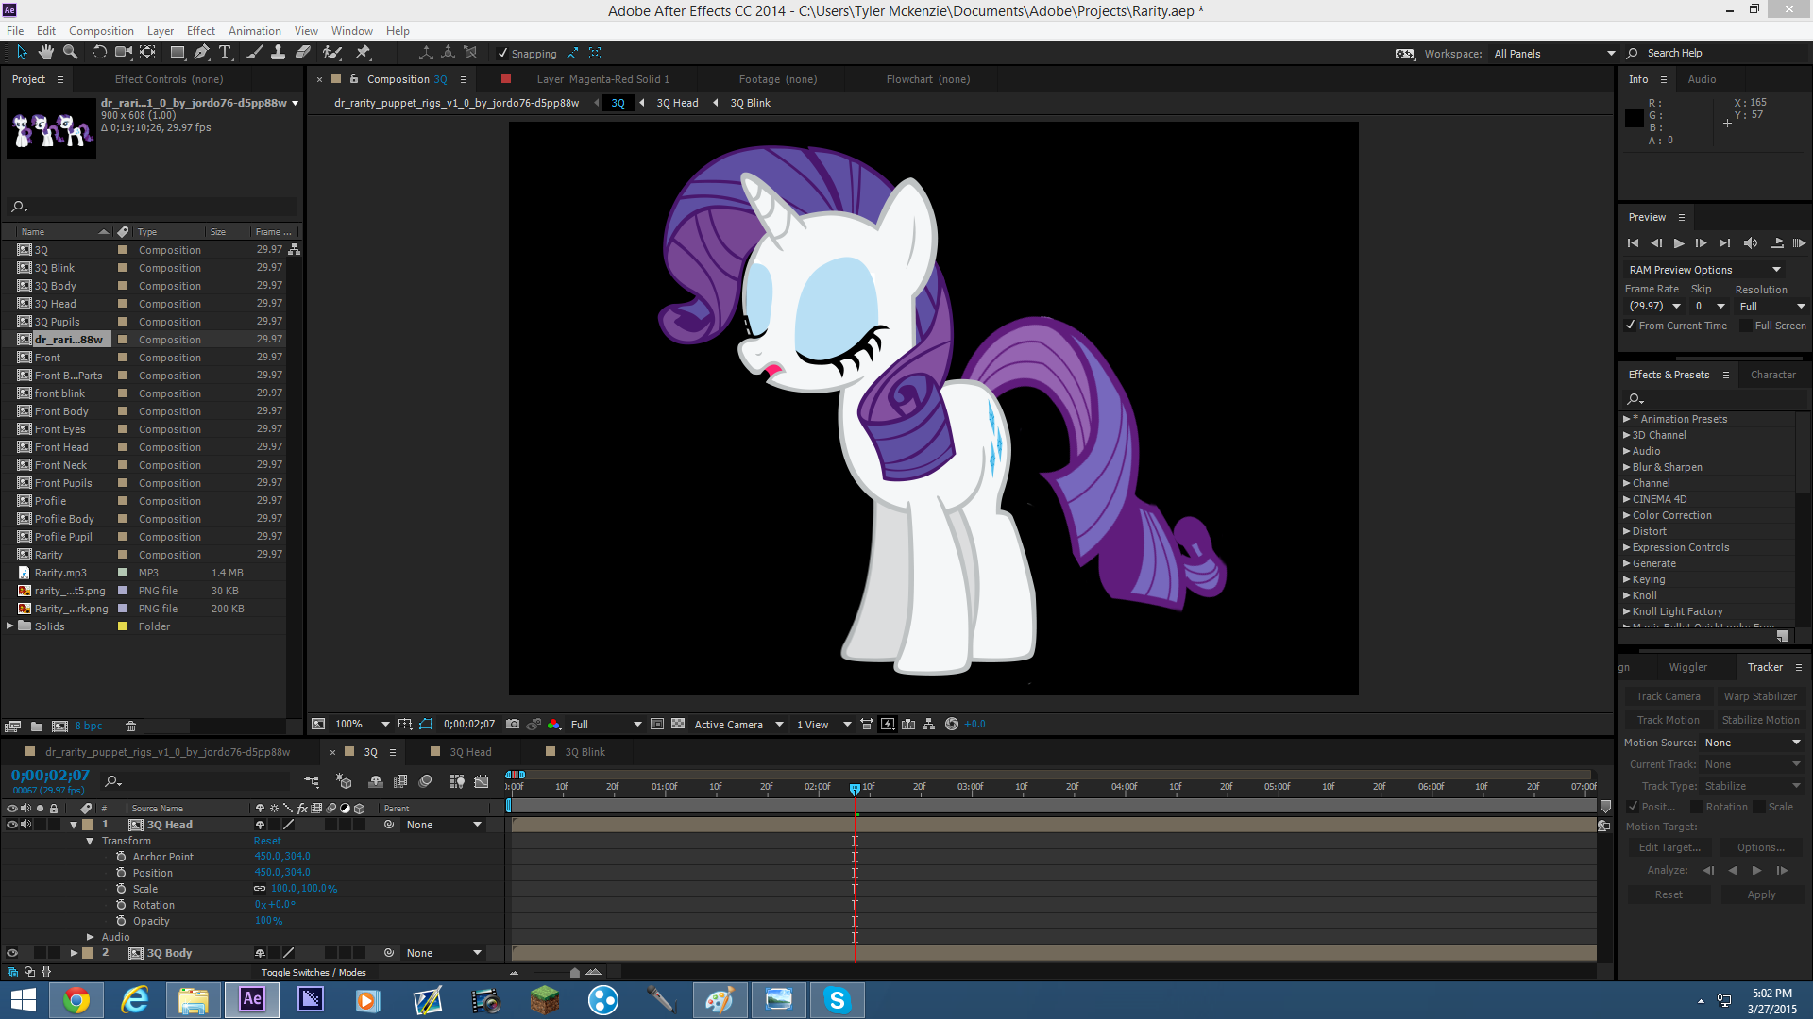Select the Rotation tool
1813x1019 pixels.
coord(99,53)
